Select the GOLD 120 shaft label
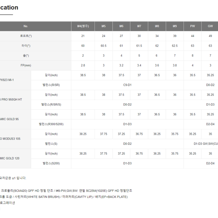The image size is (218, 218). 10,158
